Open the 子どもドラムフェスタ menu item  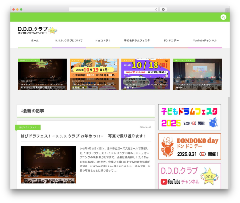pos(137,41)
